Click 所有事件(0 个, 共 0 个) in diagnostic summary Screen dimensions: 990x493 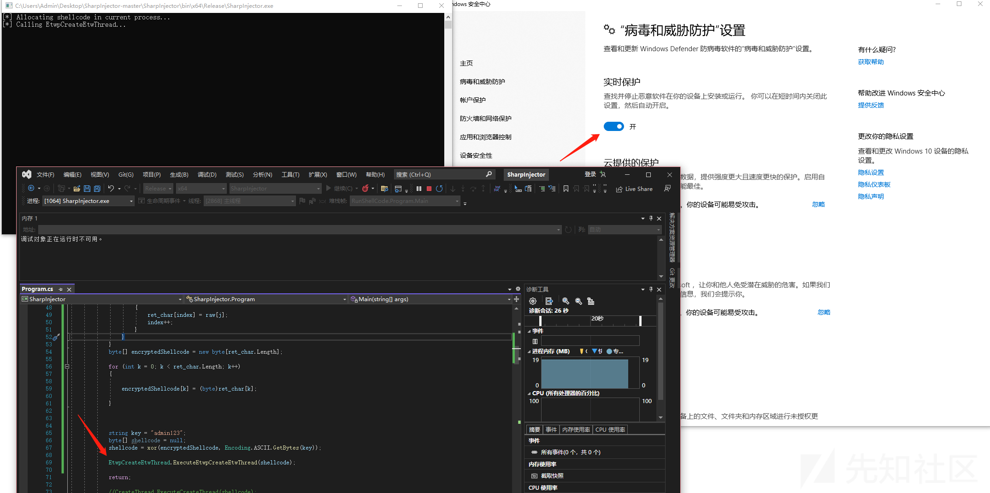[x=570, y=452]
